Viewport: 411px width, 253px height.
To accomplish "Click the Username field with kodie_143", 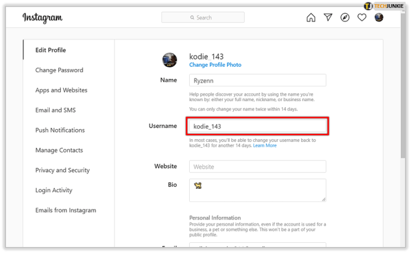I will click(x=258, y=126).
